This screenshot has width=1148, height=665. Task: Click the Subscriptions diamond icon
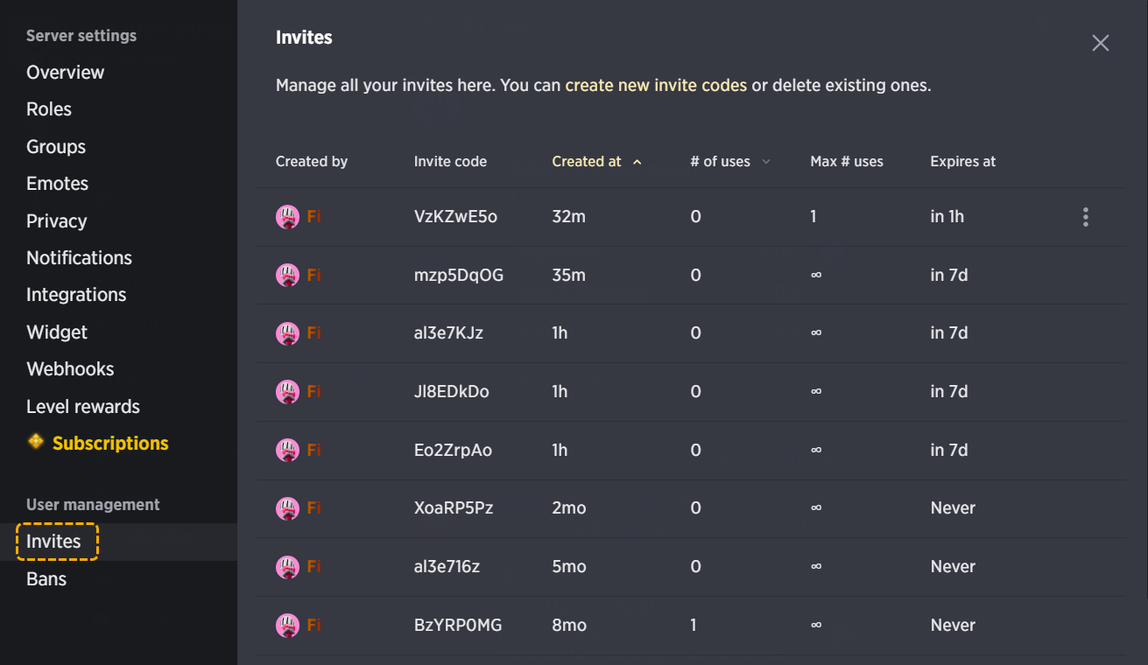[x=36, y=441]
